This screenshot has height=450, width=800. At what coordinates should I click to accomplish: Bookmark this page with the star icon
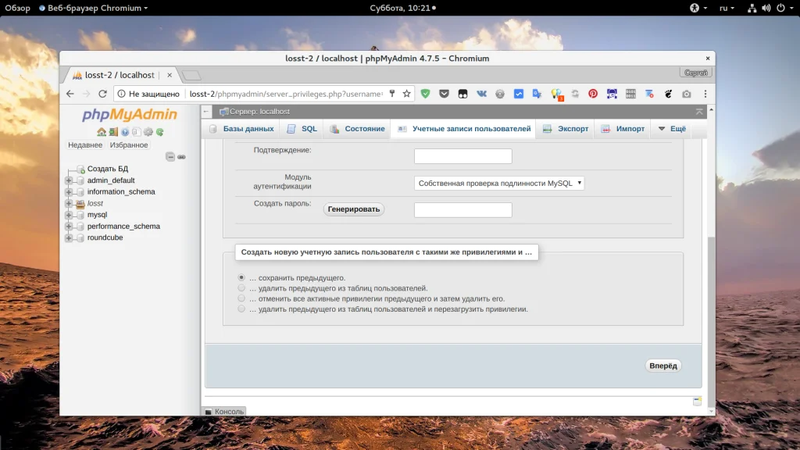(406, 94)
